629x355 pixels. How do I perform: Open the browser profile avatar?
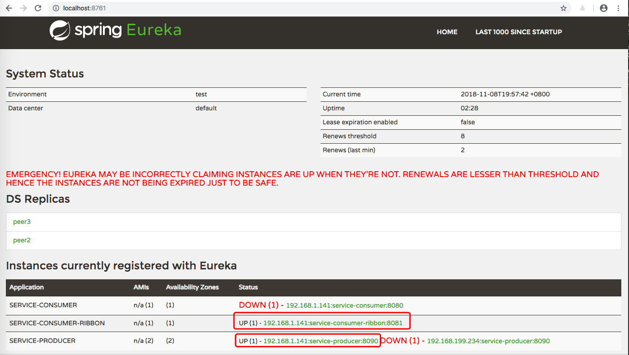[x=604, y=8]
